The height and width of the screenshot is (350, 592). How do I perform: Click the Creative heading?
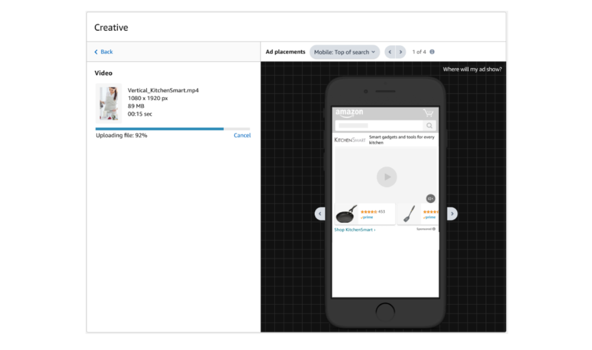click(111, 27)
